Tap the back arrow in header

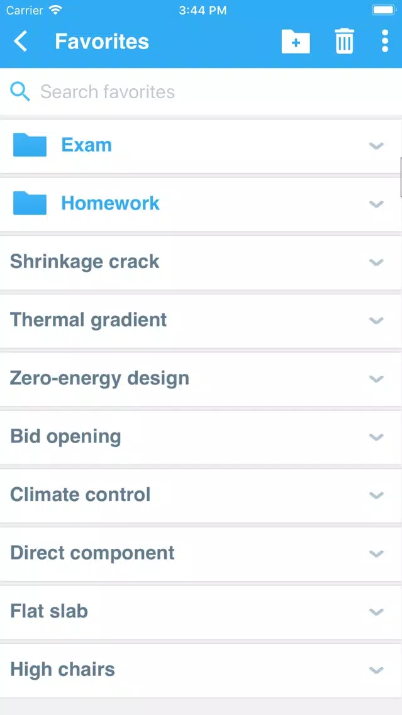21,42
